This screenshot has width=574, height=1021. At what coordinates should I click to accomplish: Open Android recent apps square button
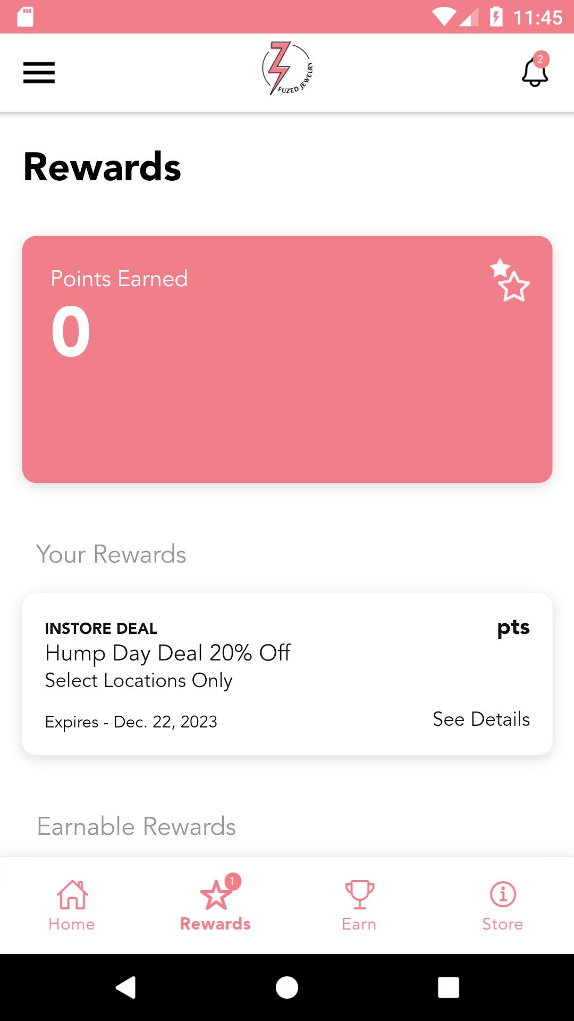pos(448,987)
